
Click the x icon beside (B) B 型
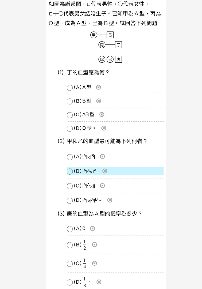tap(99, 101)
